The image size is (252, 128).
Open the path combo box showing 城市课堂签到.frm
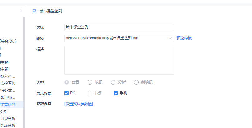119,38
